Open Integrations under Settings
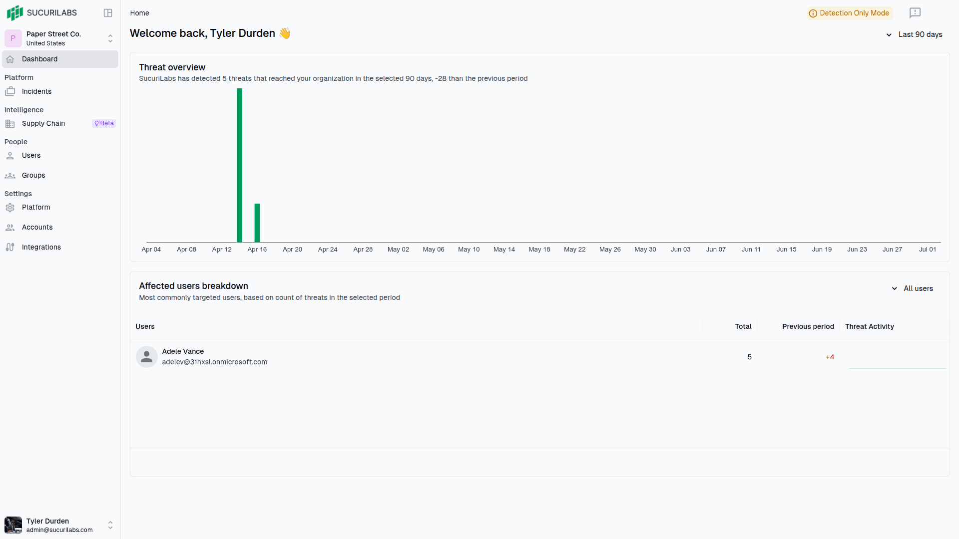The image size is (959, 539). coord(60,247)
